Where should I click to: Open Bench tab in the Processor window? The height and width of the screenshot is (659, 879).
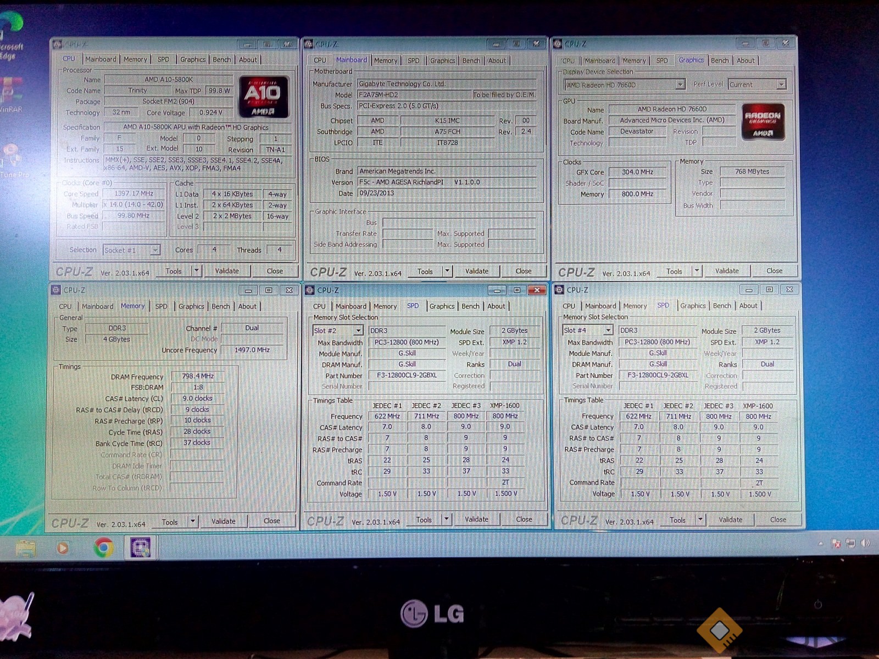(222, 59)
